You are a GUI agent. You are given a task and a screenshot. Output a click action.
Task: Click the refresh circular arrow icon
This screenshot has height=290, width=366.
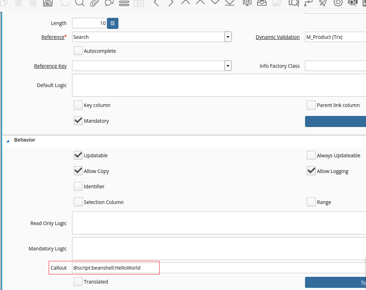coord(65,3)
